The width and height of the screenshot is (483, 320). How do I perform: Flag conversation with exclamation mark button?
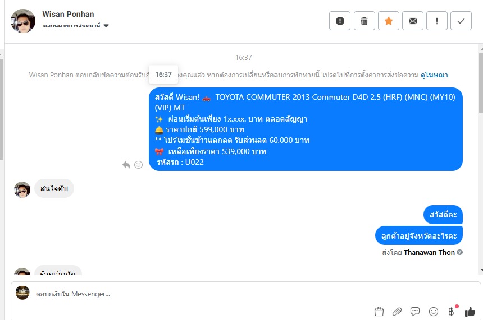pyautogui.click(x=437, y=21)
